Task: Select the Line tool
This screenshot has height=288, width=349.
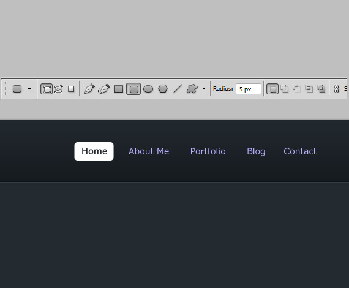Action: pos(178,89)
